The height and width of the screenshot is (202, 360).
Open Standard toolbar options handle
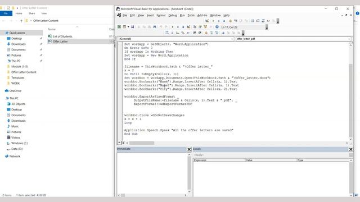267,27
